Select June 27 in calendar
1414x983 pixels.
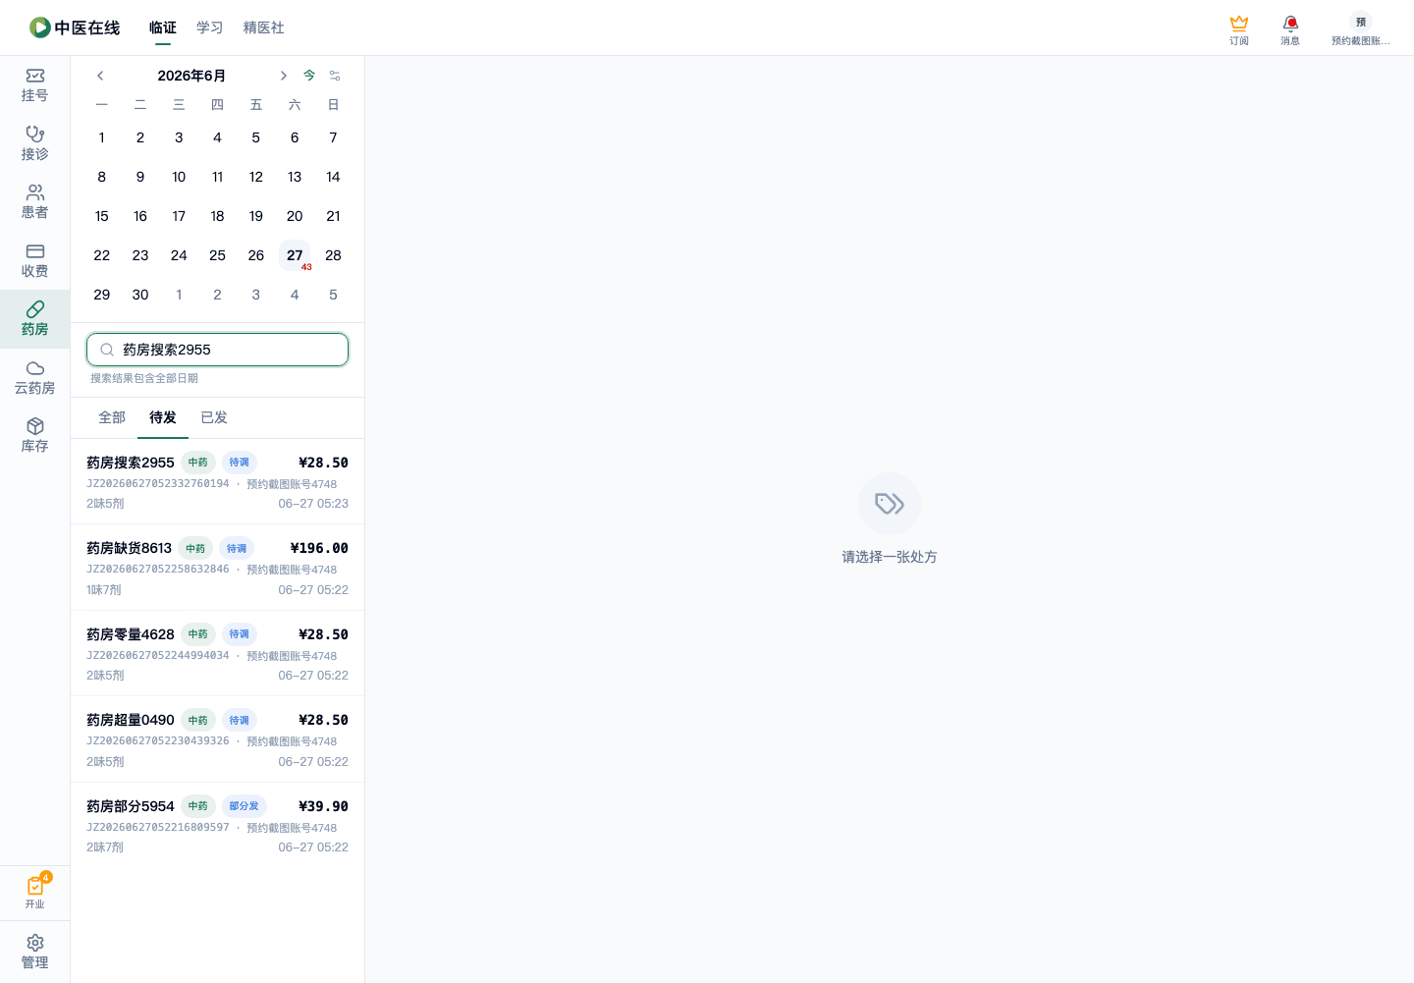[x=295, y=255]
